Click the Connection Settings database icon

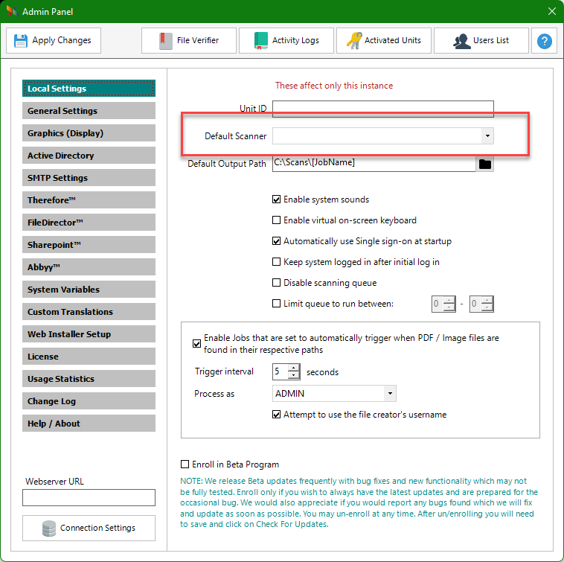pyautogui.click(x=49, y=529)
